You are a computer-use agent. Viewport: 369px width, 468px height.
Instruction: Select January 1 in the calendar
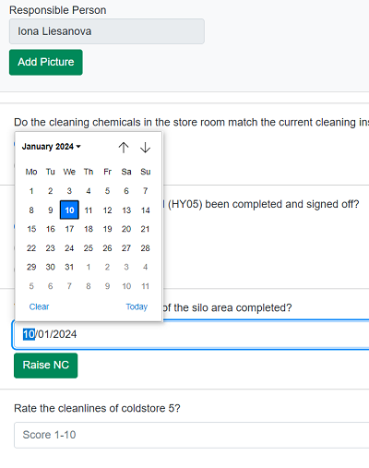point(31,191)
